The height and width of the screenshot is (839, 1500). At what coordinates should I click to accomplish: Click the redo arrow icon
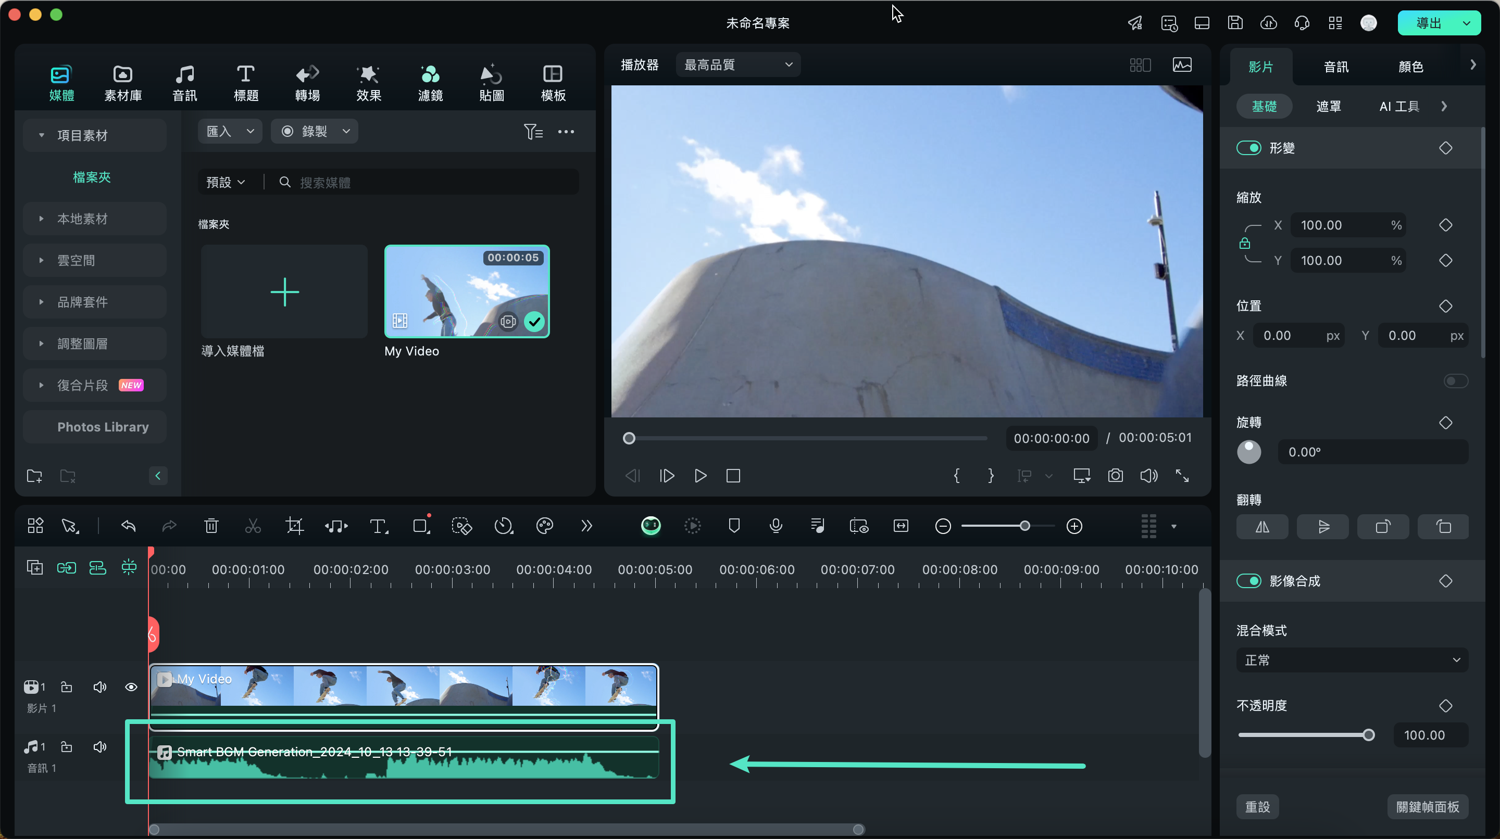[169, 526]
